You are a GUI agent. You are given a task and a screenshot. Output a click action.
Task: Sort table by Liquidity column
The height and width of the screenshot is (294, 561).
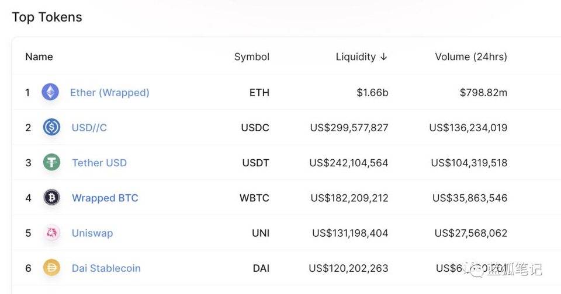355,57
